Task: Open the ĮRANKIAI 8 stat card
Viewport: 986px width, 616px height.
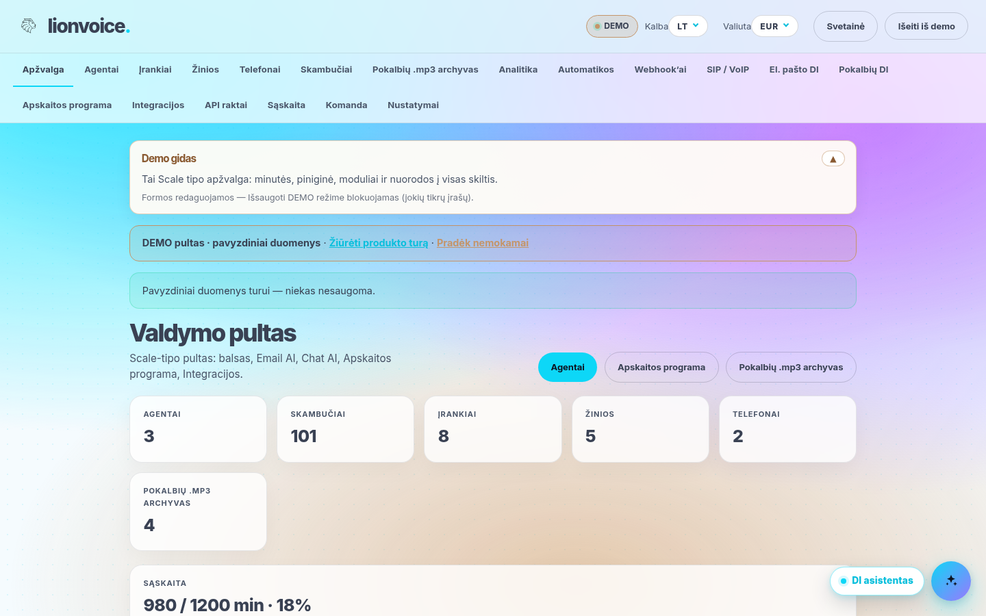Action: click(493, 429)
